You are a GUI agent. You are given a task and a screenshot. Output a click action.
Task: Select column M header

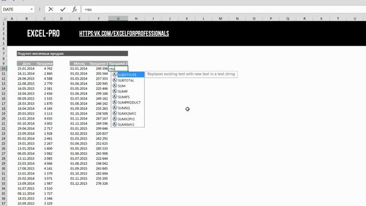point(220,18)
